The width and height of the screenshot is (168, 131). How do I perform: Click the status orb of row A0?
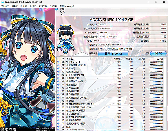pos(59,75)
